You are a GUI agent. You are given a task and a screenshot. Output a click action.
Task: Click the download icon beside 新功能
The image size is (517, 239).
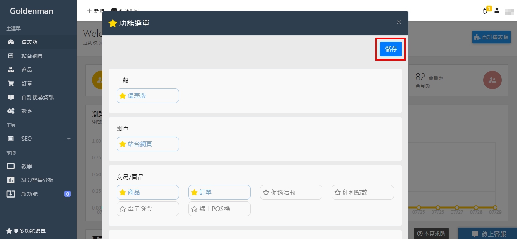[11, 194]
